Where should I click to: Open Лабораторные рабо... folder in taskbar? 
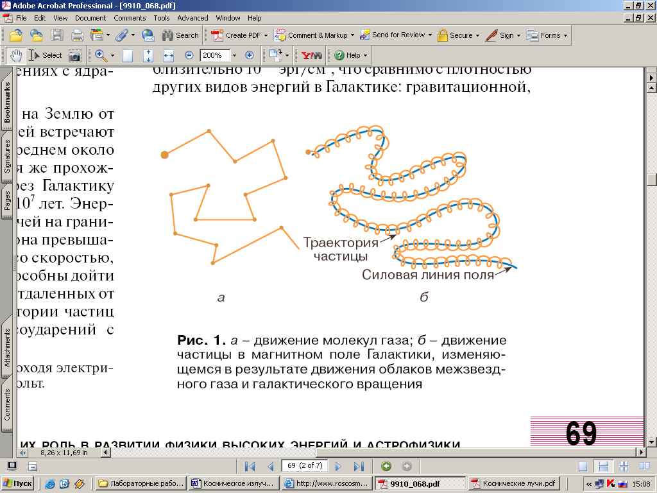click(141, 483)
